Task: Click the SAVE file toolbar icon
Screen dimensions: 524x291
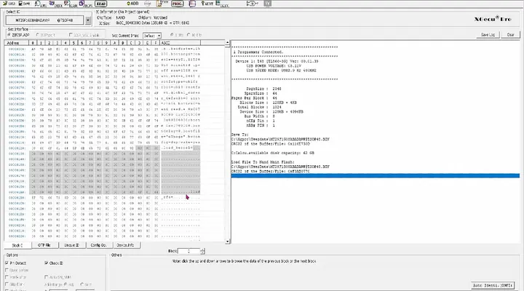Action: click(24, 4)
